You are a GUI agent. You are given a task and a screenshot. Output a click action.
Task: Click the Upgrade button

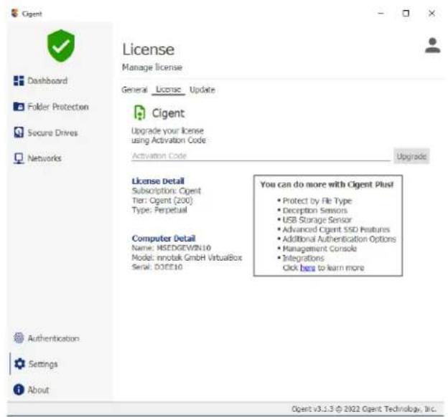pos(411,156)
